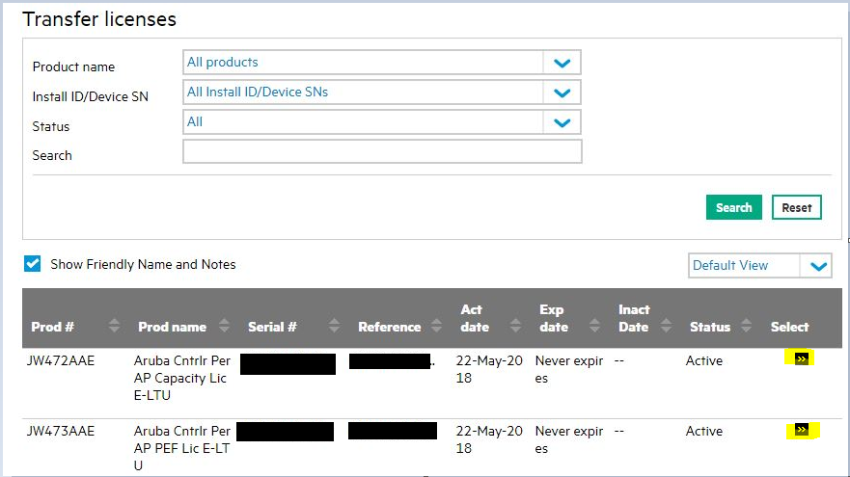Click the Prod name column header
Viewport: 850px width, 477px height.
pyautogui.click(x=173, y=327)
